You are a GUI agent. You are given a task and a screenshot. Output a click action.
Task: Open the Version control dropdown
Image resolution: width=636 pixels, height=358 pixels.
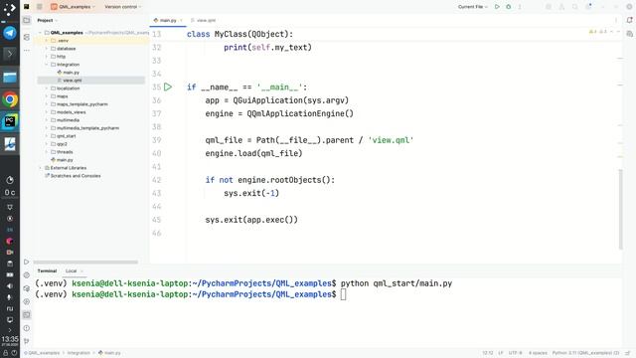(x=123, y=7)
